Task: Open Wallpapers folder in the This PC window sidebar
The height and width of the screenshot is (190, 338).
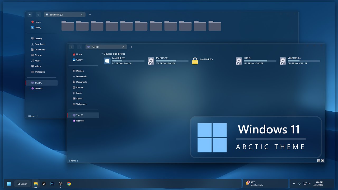Action: point(79,104)
